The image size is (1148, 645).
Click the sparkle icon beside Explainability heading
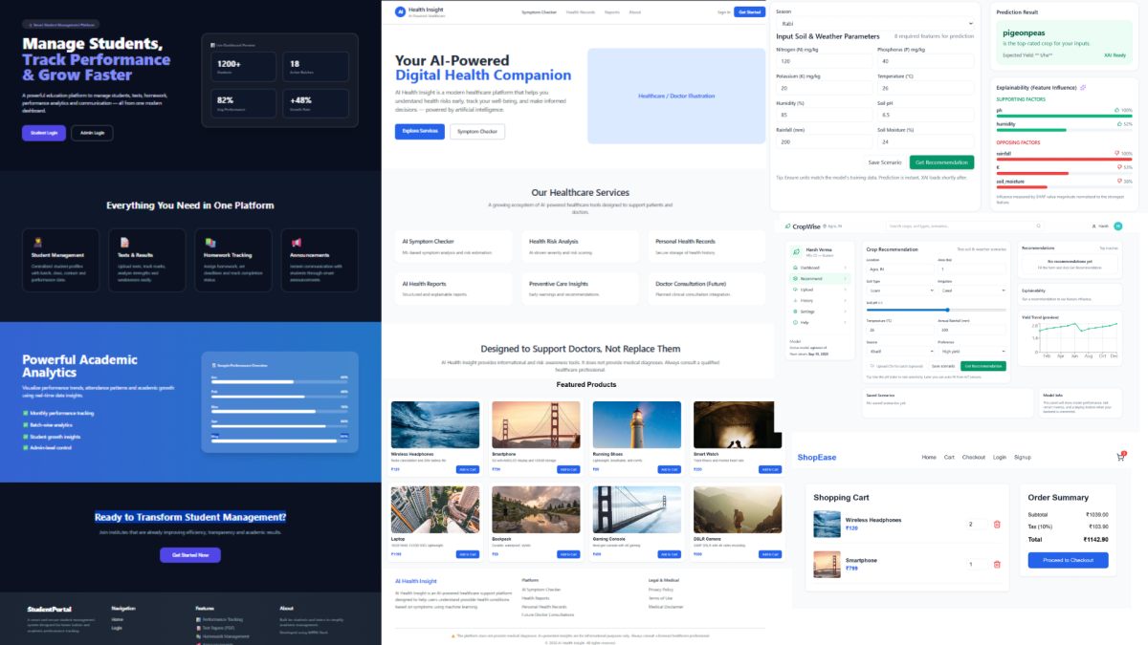1083,88
